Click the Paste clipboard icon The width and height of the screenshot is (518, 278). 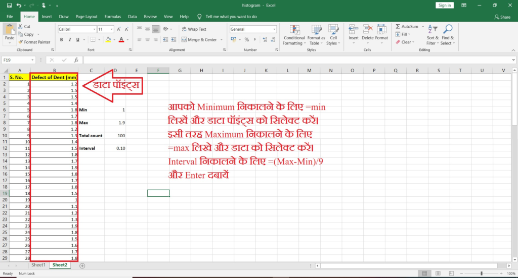pyautogui.click(x=10, y=30)
